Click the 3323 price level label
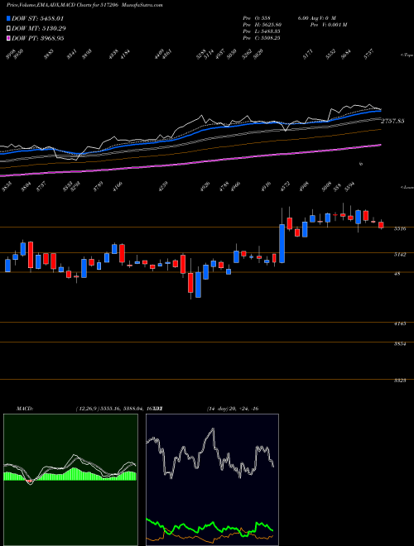This screenshot has width=414, height=546. 400,381
